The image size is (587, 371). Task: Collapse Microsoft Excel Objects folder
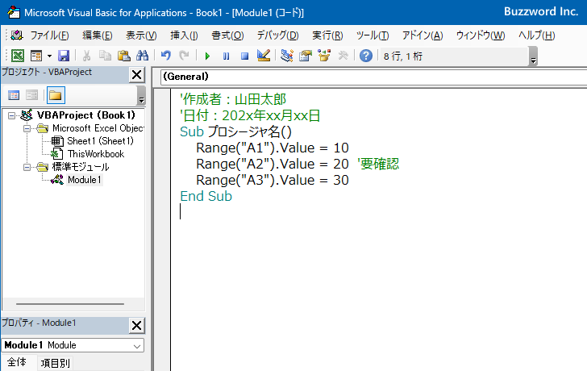click(27, 128)
